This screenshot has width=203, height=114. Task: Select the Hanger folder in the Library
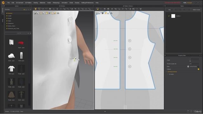pyautogui.click(x=10, y=18)
